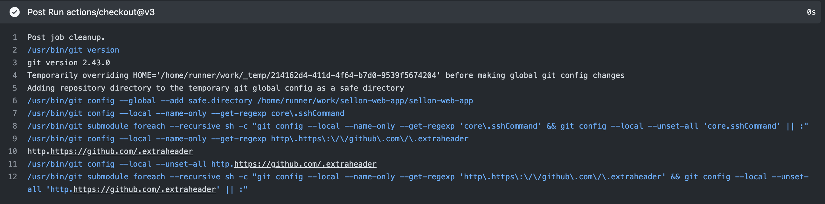Select log line number 5

pos(15,88)
